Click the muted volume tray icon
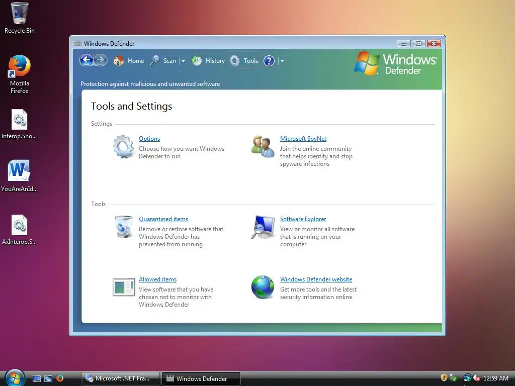This screenshot has height=386, width=515. click(476, 378)
